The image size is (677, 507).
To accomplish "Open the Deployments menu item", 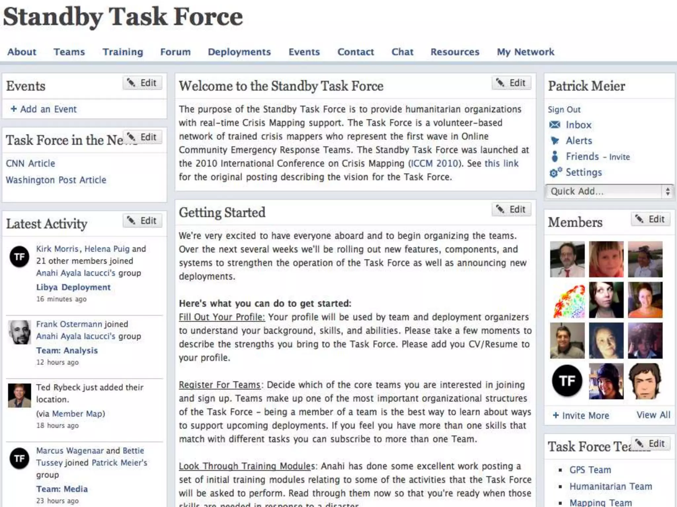I will [x=239, y=52].
